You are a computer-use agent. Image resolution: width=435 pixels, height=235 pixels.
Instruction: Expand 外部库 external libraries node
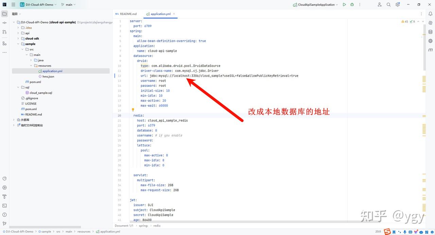[x=14, y=120]
